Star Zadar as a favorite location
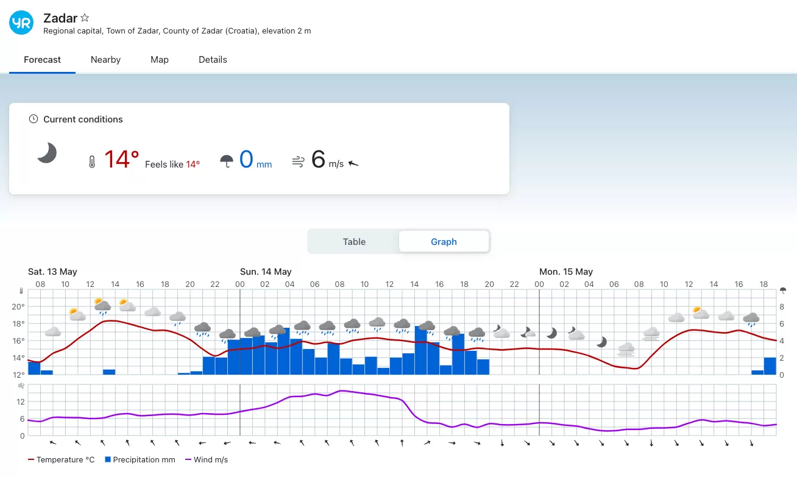The width and height of the screenshot is (797, 477). tap(85, 18)
